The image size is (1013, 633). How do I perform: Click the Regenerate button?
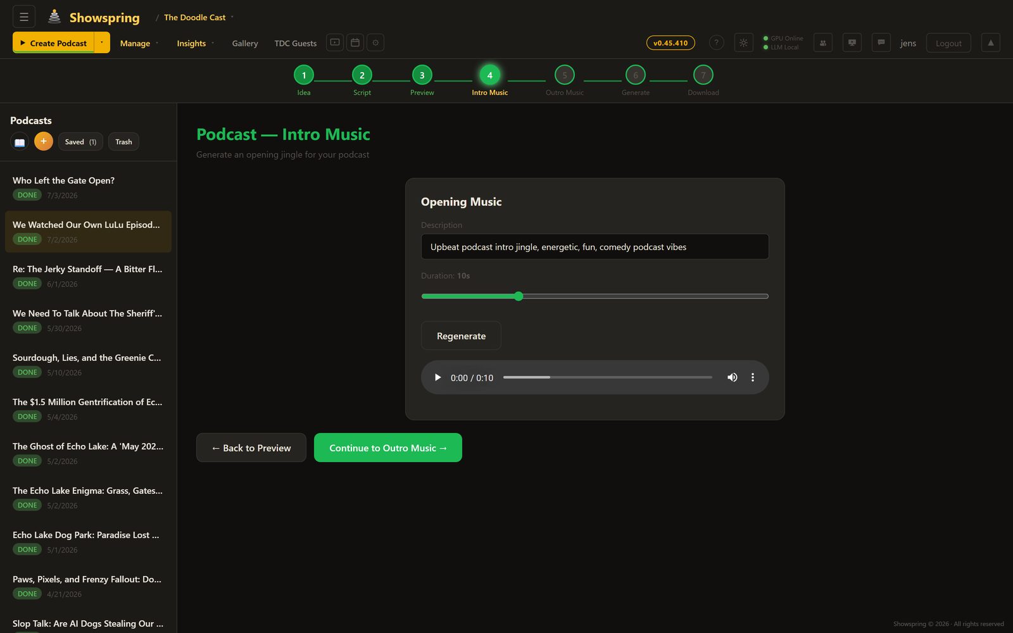(x=461, y=335)
